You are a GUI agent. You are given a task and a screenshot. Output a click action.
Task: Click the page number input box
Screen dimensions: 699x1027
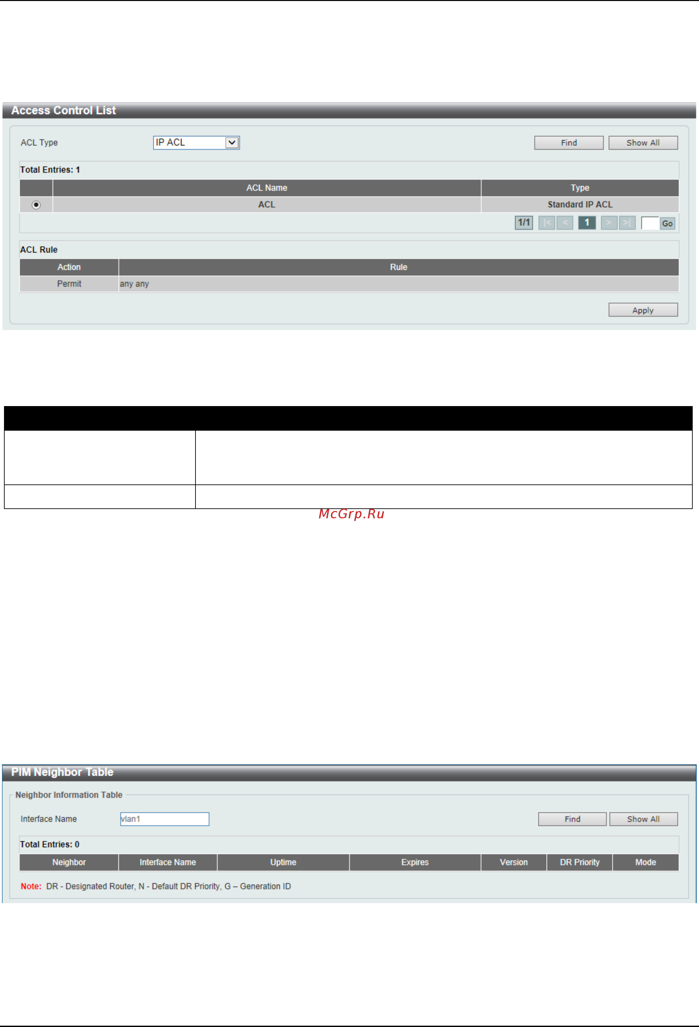(x=650, y=223)
